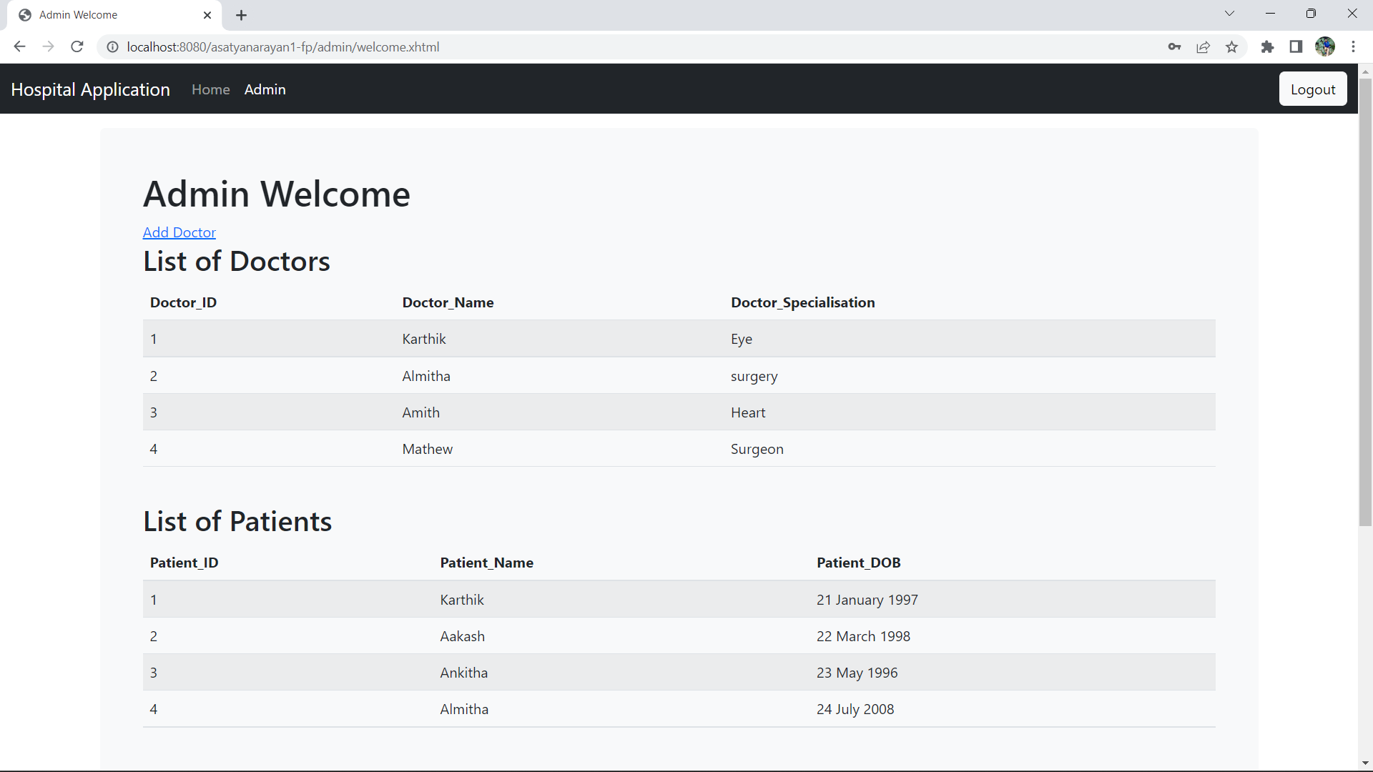Click the date 21 January 1997
1373x772 pixels.
pos(867,600)
